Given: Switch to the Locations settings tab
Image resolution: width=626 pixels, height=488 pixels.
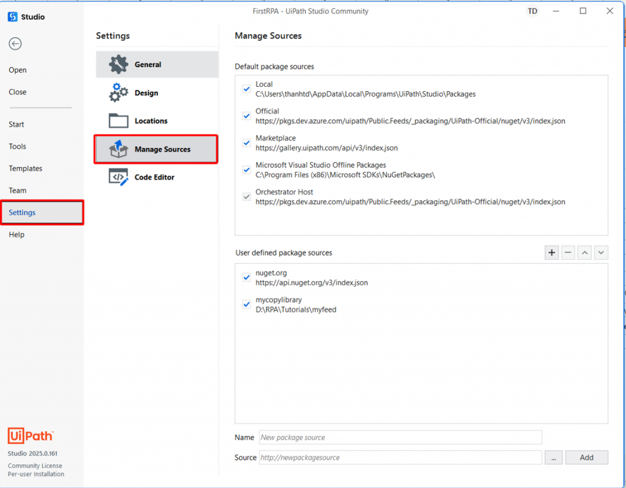Looking at the screenshot, I should pyautogui.click(x=157, y=120).
